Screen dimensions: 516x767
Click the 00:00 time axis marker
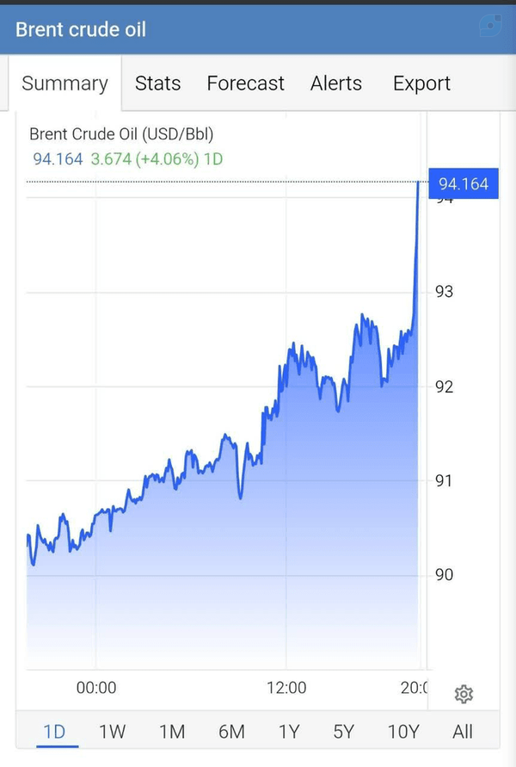tap(96, 688)
